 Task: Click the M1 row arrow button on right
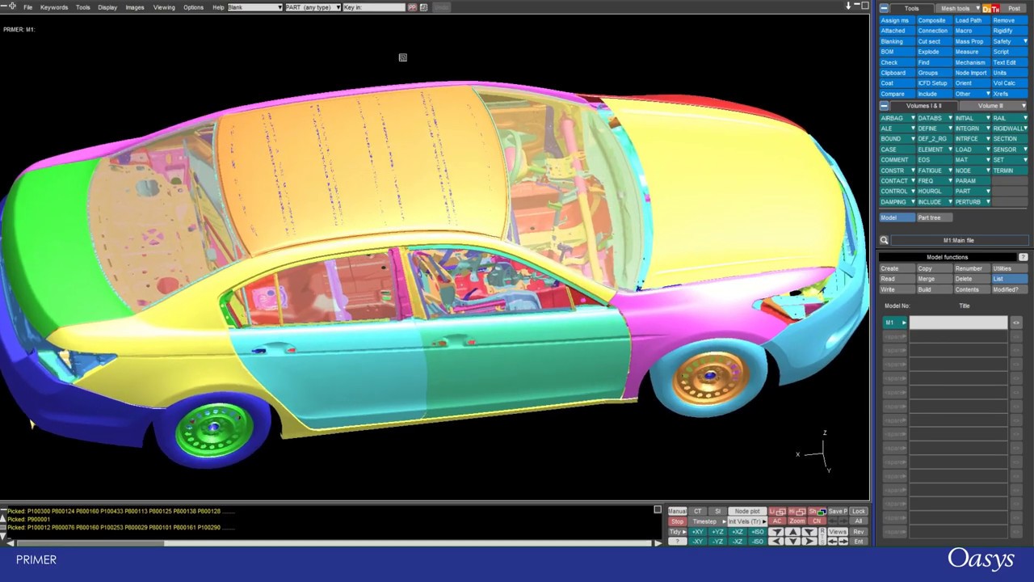(x=1015, y=323)
